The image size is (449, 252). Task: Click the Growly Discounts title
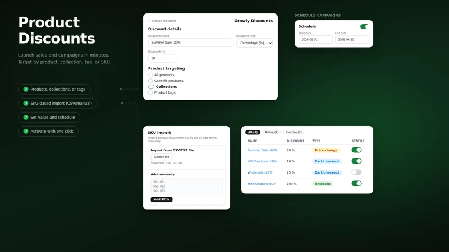click(x=253, y=21)
